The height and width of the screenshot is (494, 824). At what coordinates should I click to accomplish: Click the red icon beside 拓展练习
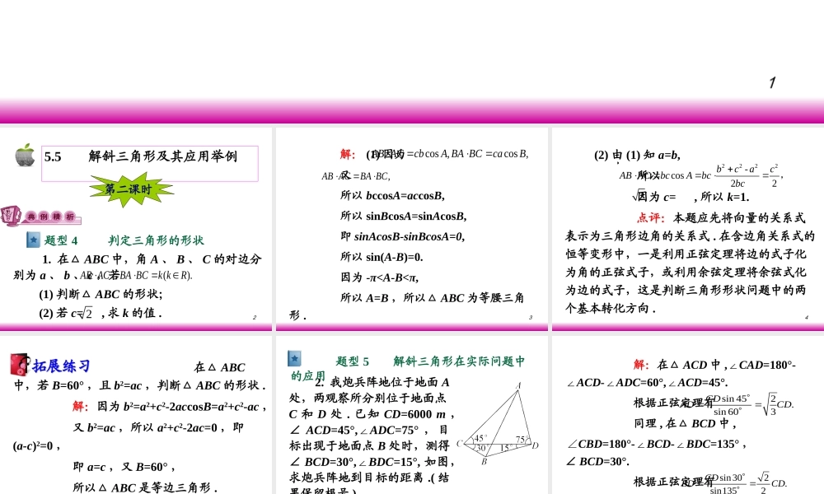point(20,365)
